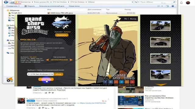Click the game folder path input field
Screen dimensions: 195x109
pyautogui.click(x=40, y=74)
